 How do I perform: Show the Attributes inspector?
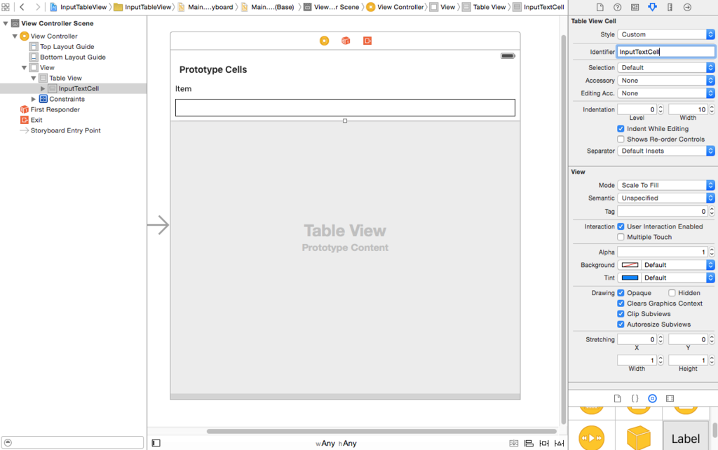tap(652, 7)
